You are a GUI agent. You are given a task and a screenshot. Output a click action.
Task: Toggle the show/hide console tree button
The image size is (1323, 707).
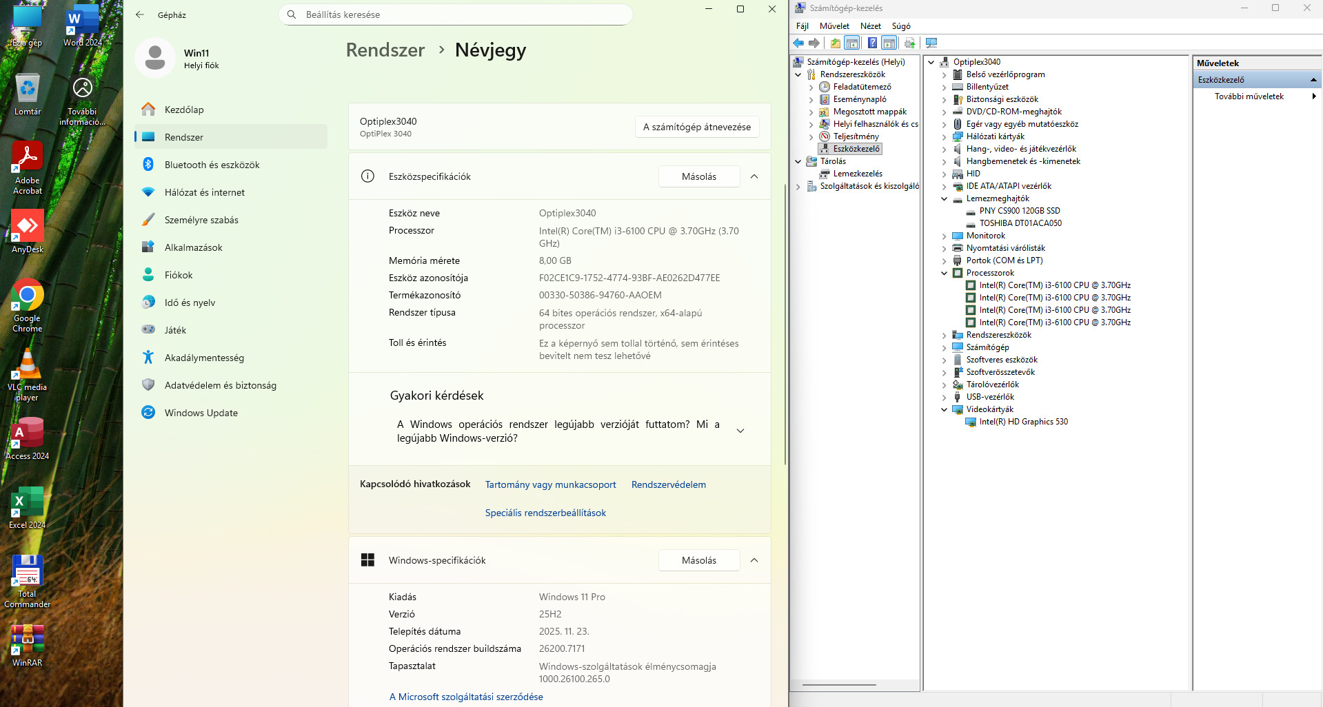click(x=852, y=43)
